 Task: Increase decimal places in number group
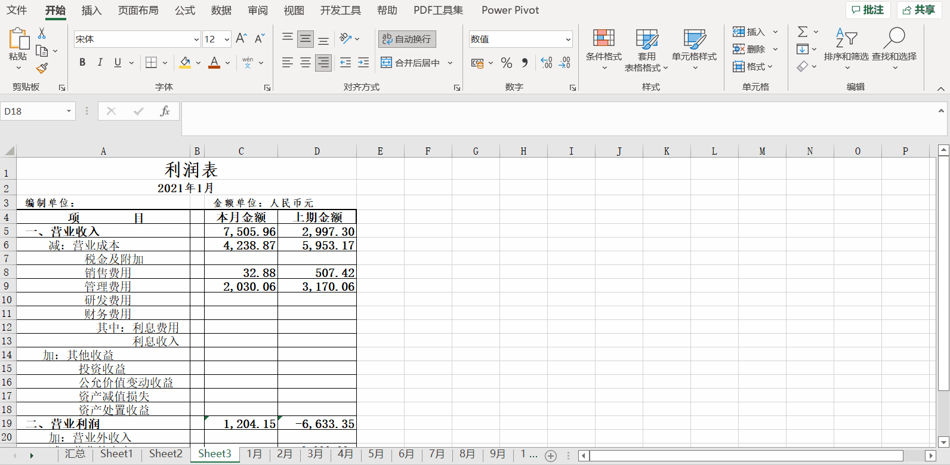[546, 63]
